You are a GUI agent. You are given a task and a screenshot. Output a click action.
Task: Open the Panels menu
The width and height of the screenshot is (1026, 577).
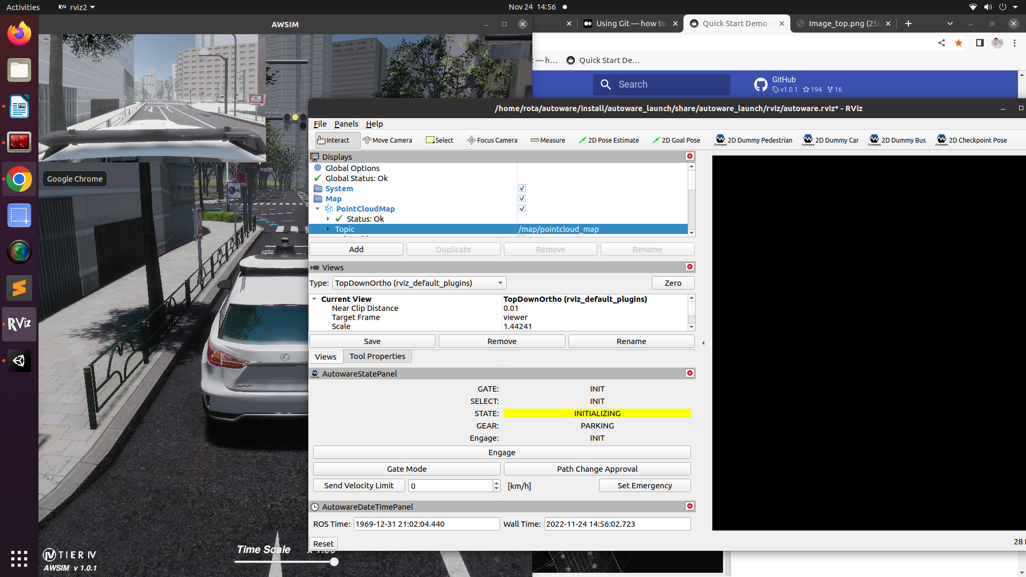pos(346,124)
